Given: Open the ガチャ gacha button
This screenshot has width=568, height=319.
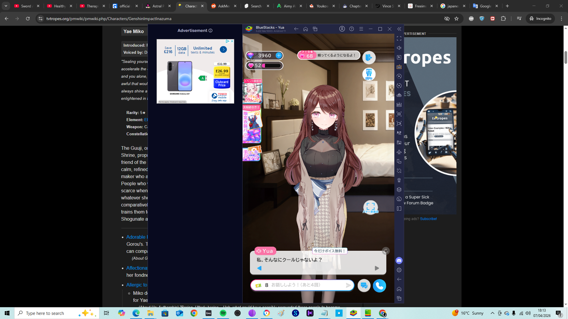Looking at the screenshot, I should pos(369,74).
